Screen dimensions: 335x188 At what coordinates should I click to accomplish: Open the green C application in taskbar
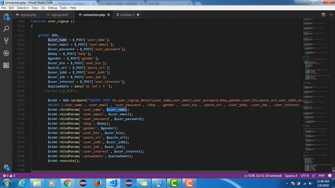(x=174, y=183)
